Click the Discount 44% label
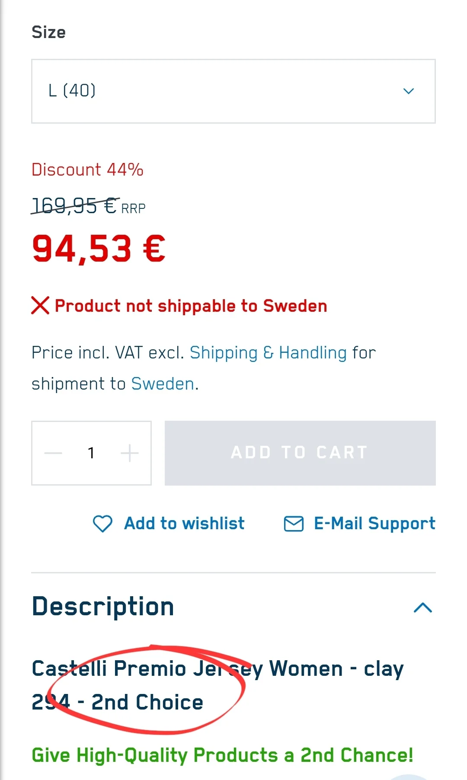This screenshot has height=780, width=467. 87,169
